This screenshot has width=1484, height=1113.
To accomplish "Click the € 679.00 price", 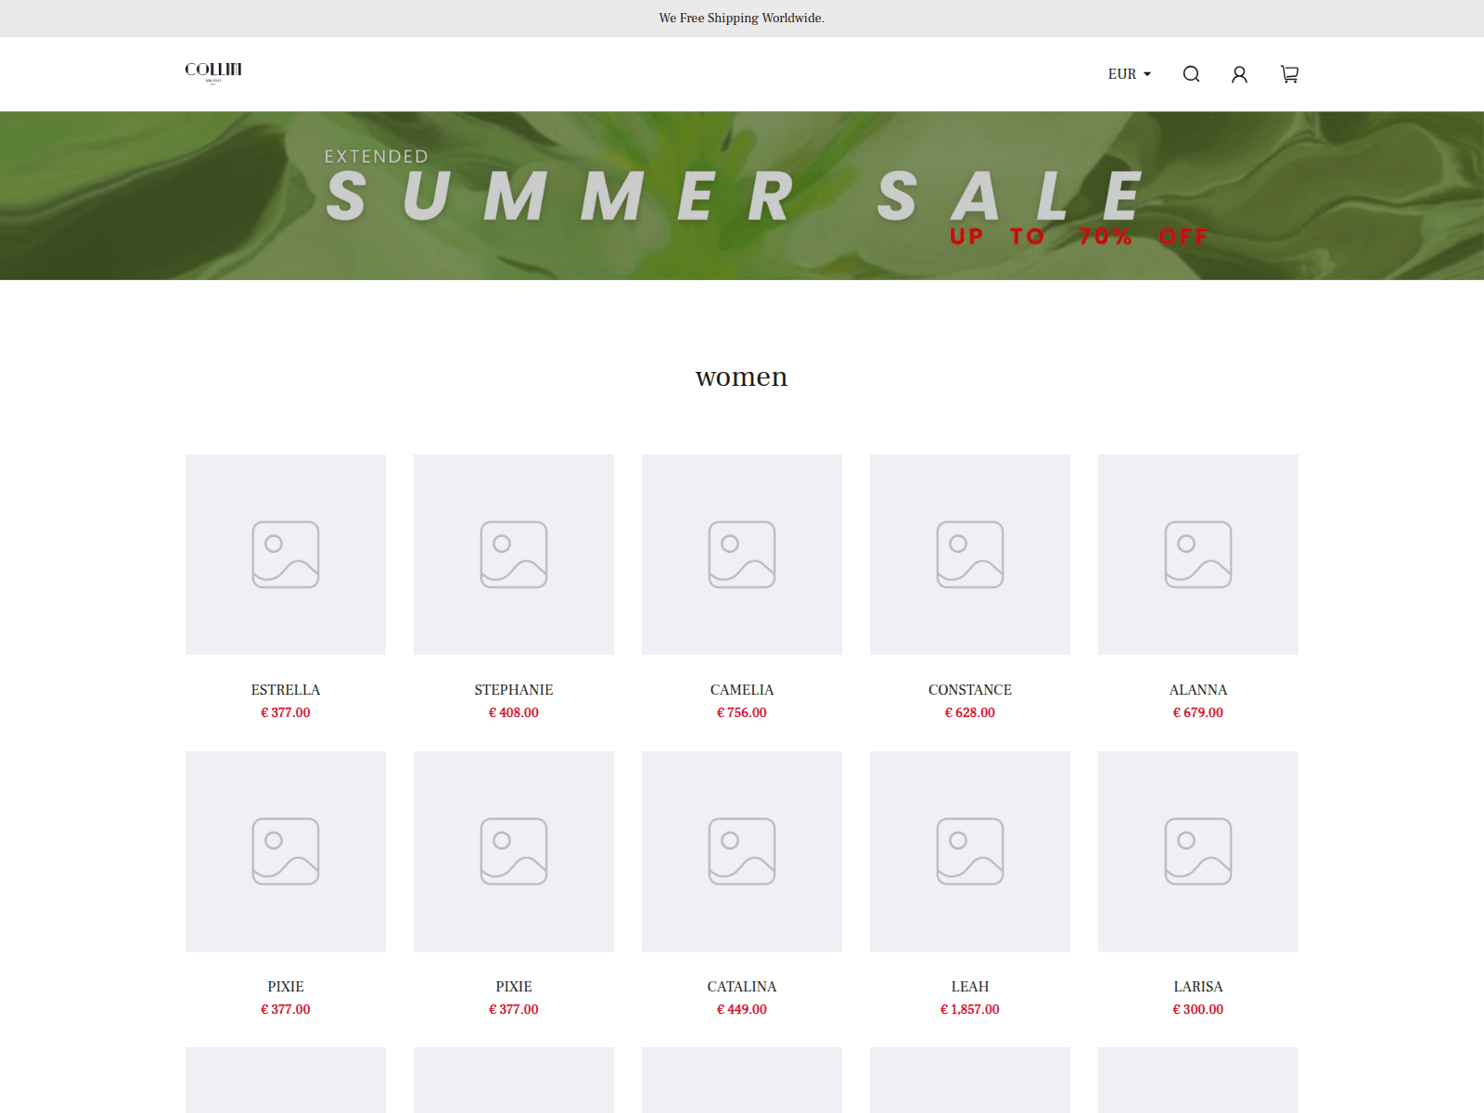I will (x=1198, y=712).
